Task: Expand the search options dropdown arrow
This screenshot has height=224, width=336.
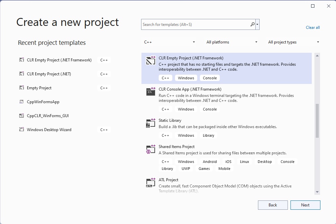Action: 257,25
